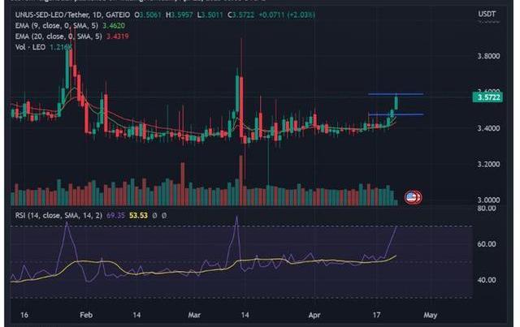Image resolution: width=520 pixels, height=327 pixels.
Task: Click the green 3.5722 current price label
Action: coord(487,97)
